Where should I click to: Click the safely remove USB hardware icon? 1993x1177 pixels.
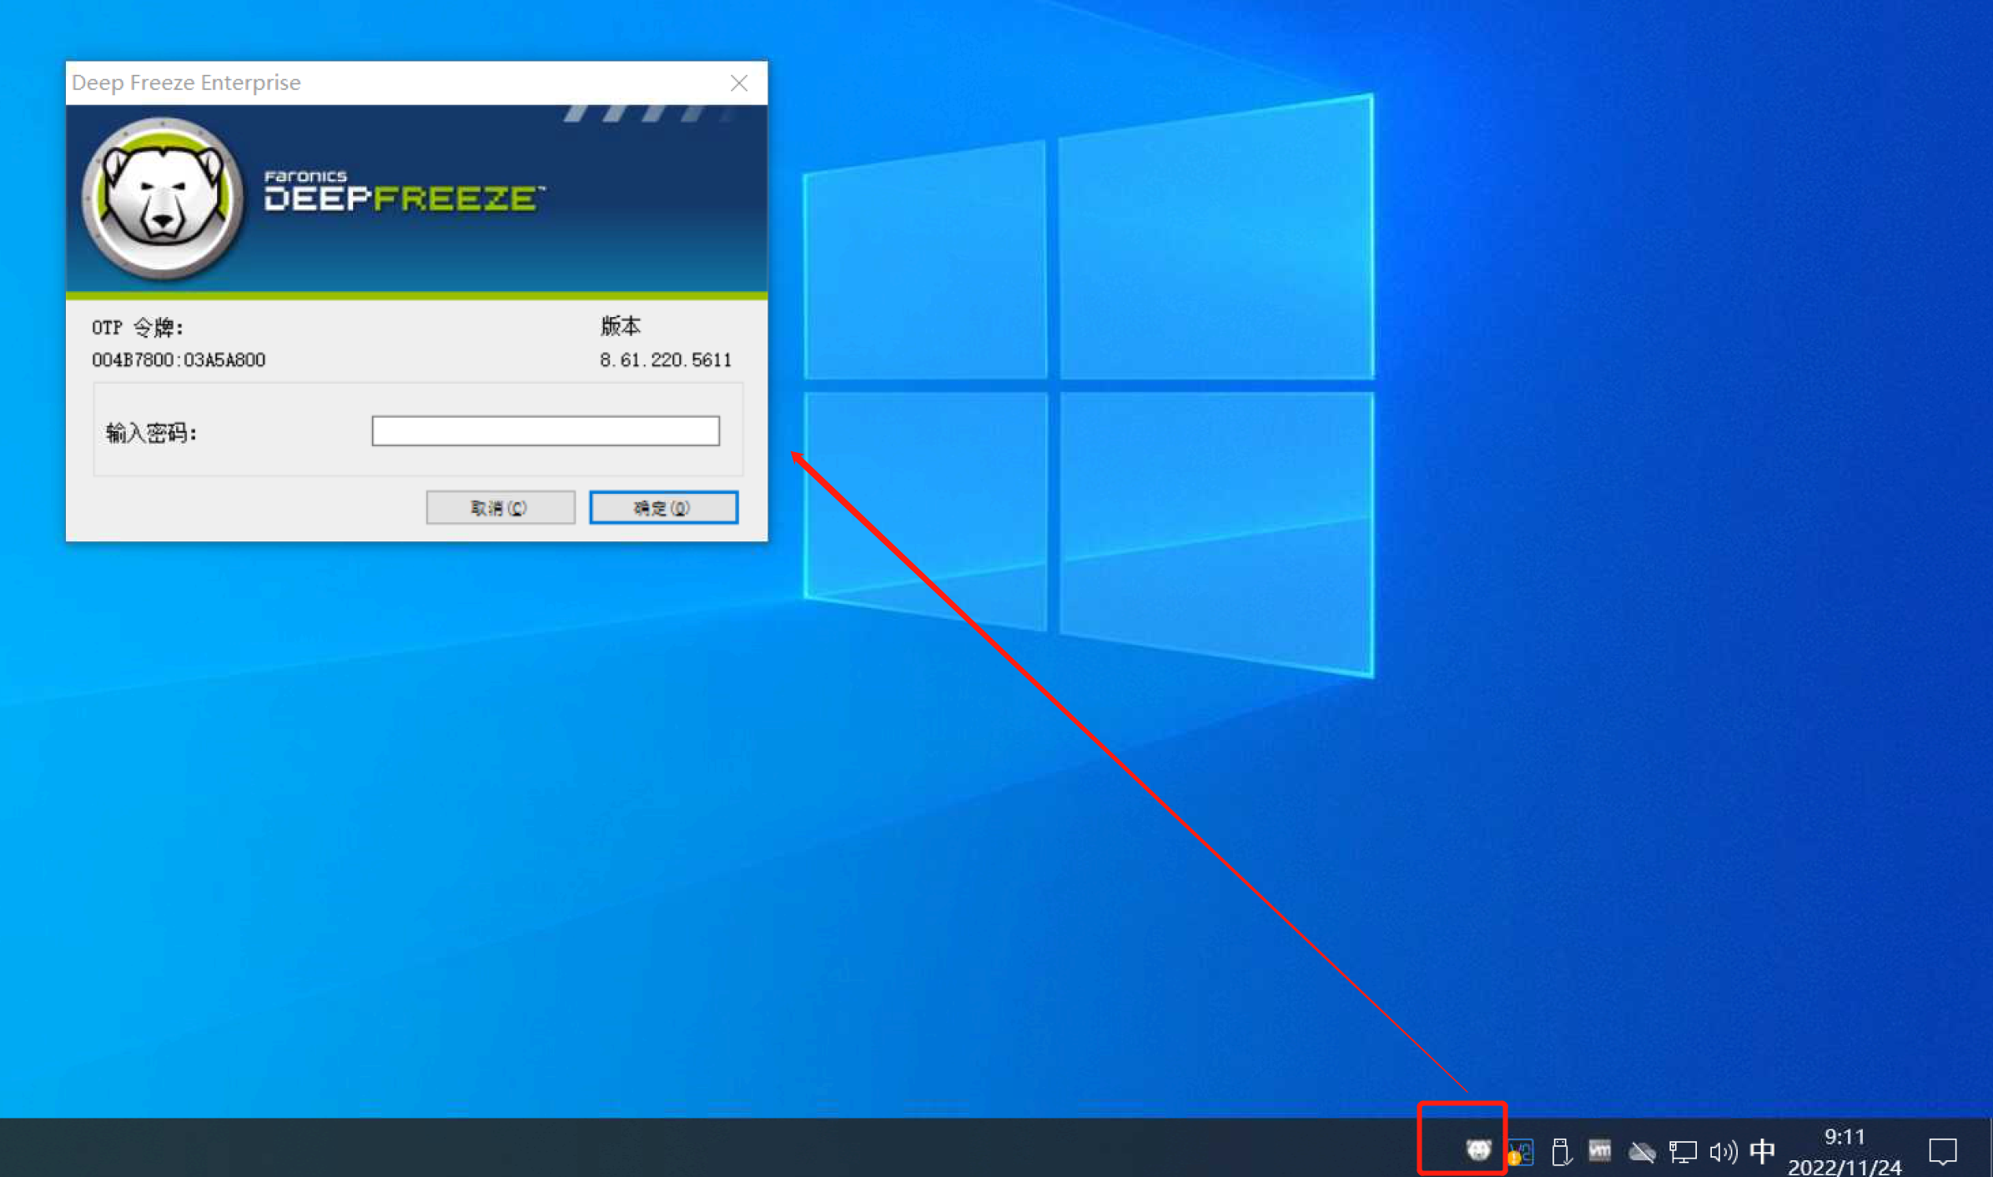pos(1561,1152)
